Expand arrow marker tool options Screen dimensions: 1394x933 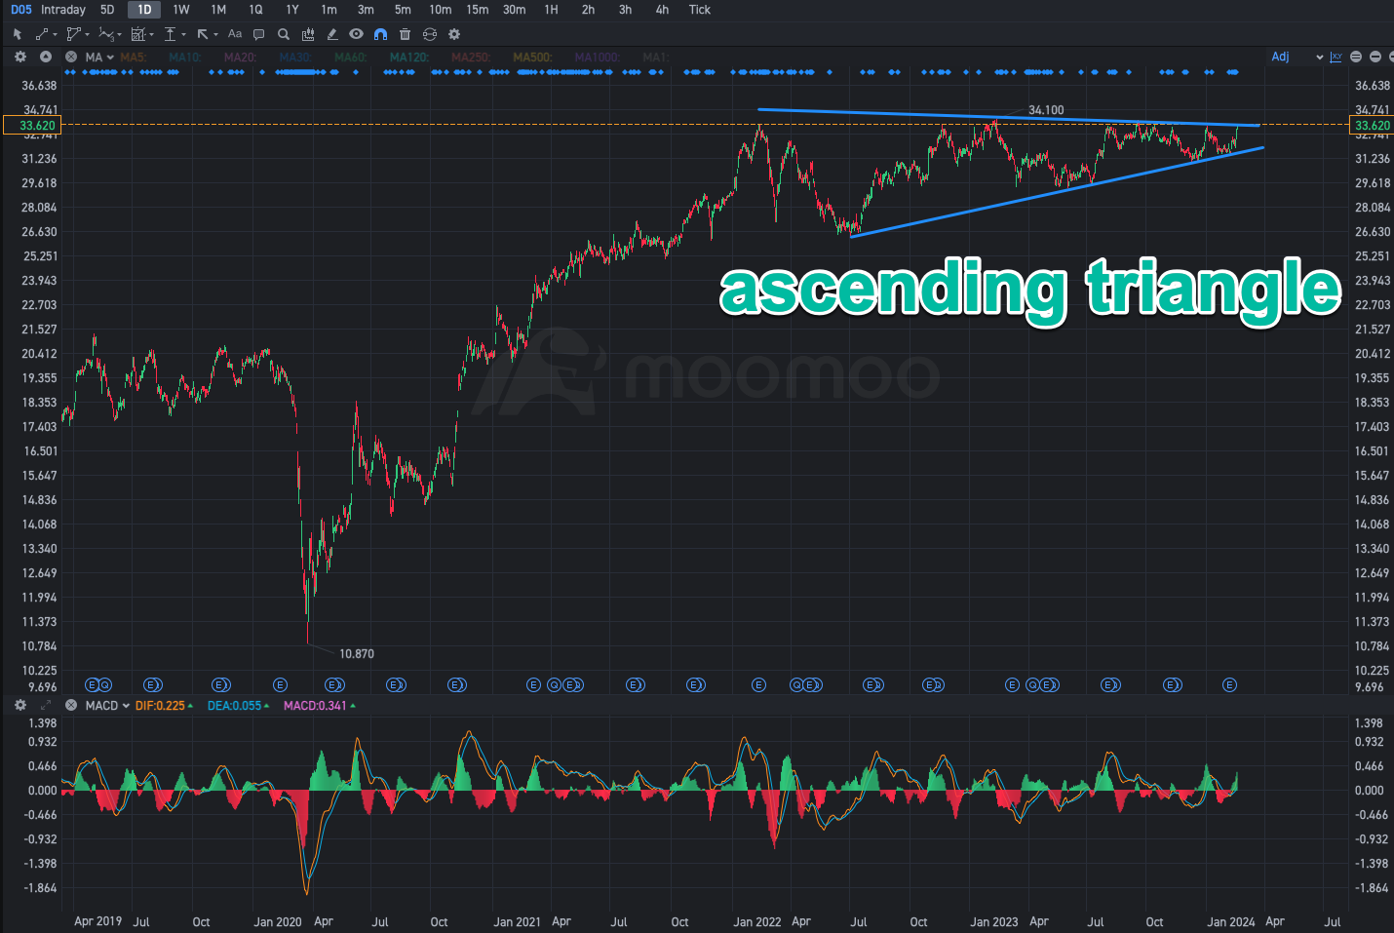216,35
